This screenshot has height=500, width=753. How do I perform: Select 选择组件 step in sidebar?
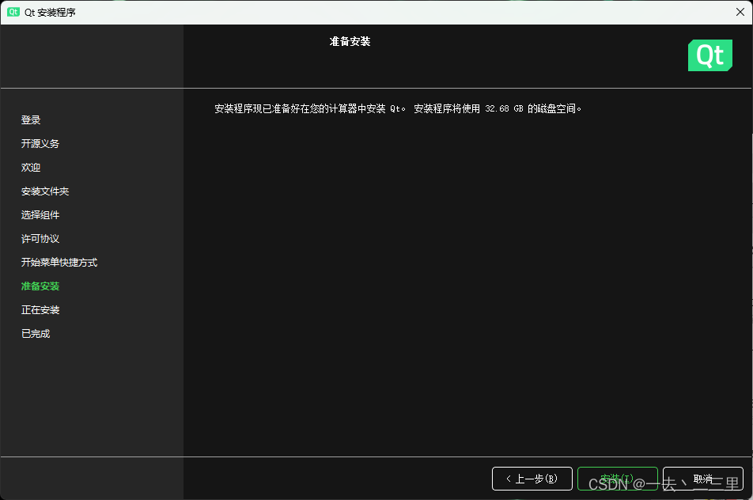tap(40, 214)
